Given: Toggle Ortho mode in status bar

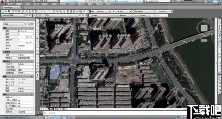Looking at the screenshot, I should point(40,117).
